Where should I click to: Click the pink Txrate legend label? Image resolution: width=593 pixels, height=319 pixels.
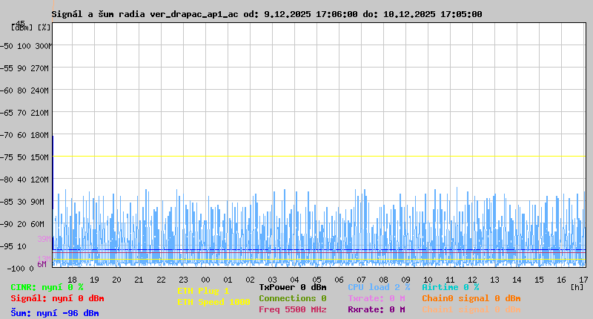377,298
